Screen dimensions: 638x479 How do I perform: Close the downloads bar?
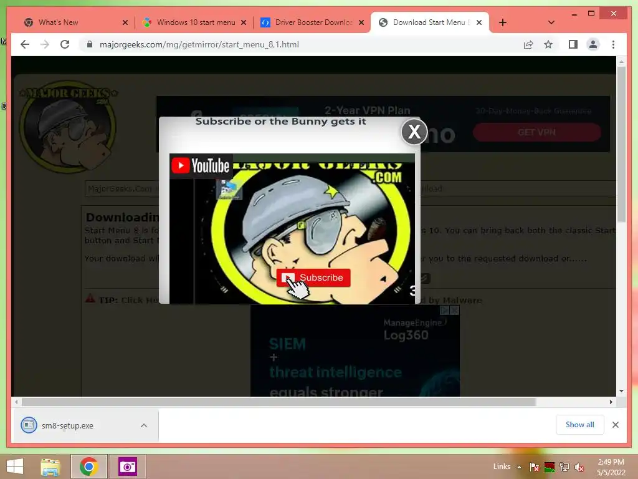point(615,425)
